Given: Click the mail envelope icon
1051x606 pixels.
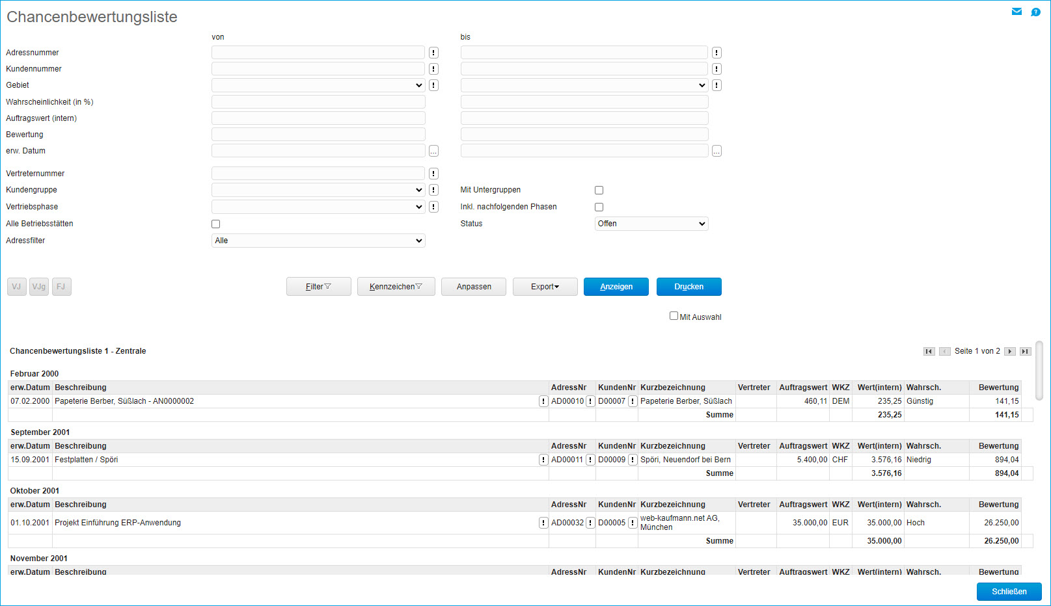Looking at the screenshot, I should pyautogui.click(x=1017, y=12).
